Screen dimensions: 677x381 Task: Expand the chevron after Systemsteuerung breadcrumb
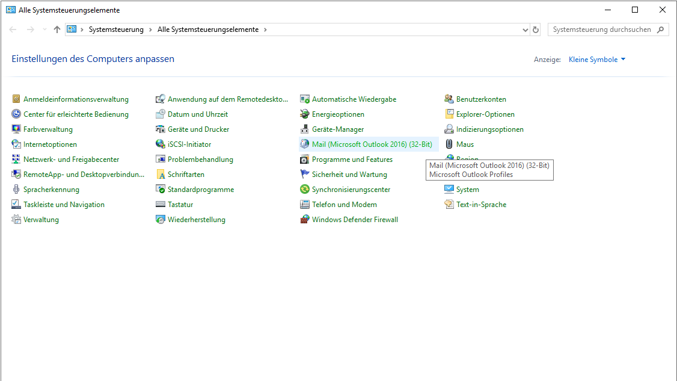click(x=150, y=29)
